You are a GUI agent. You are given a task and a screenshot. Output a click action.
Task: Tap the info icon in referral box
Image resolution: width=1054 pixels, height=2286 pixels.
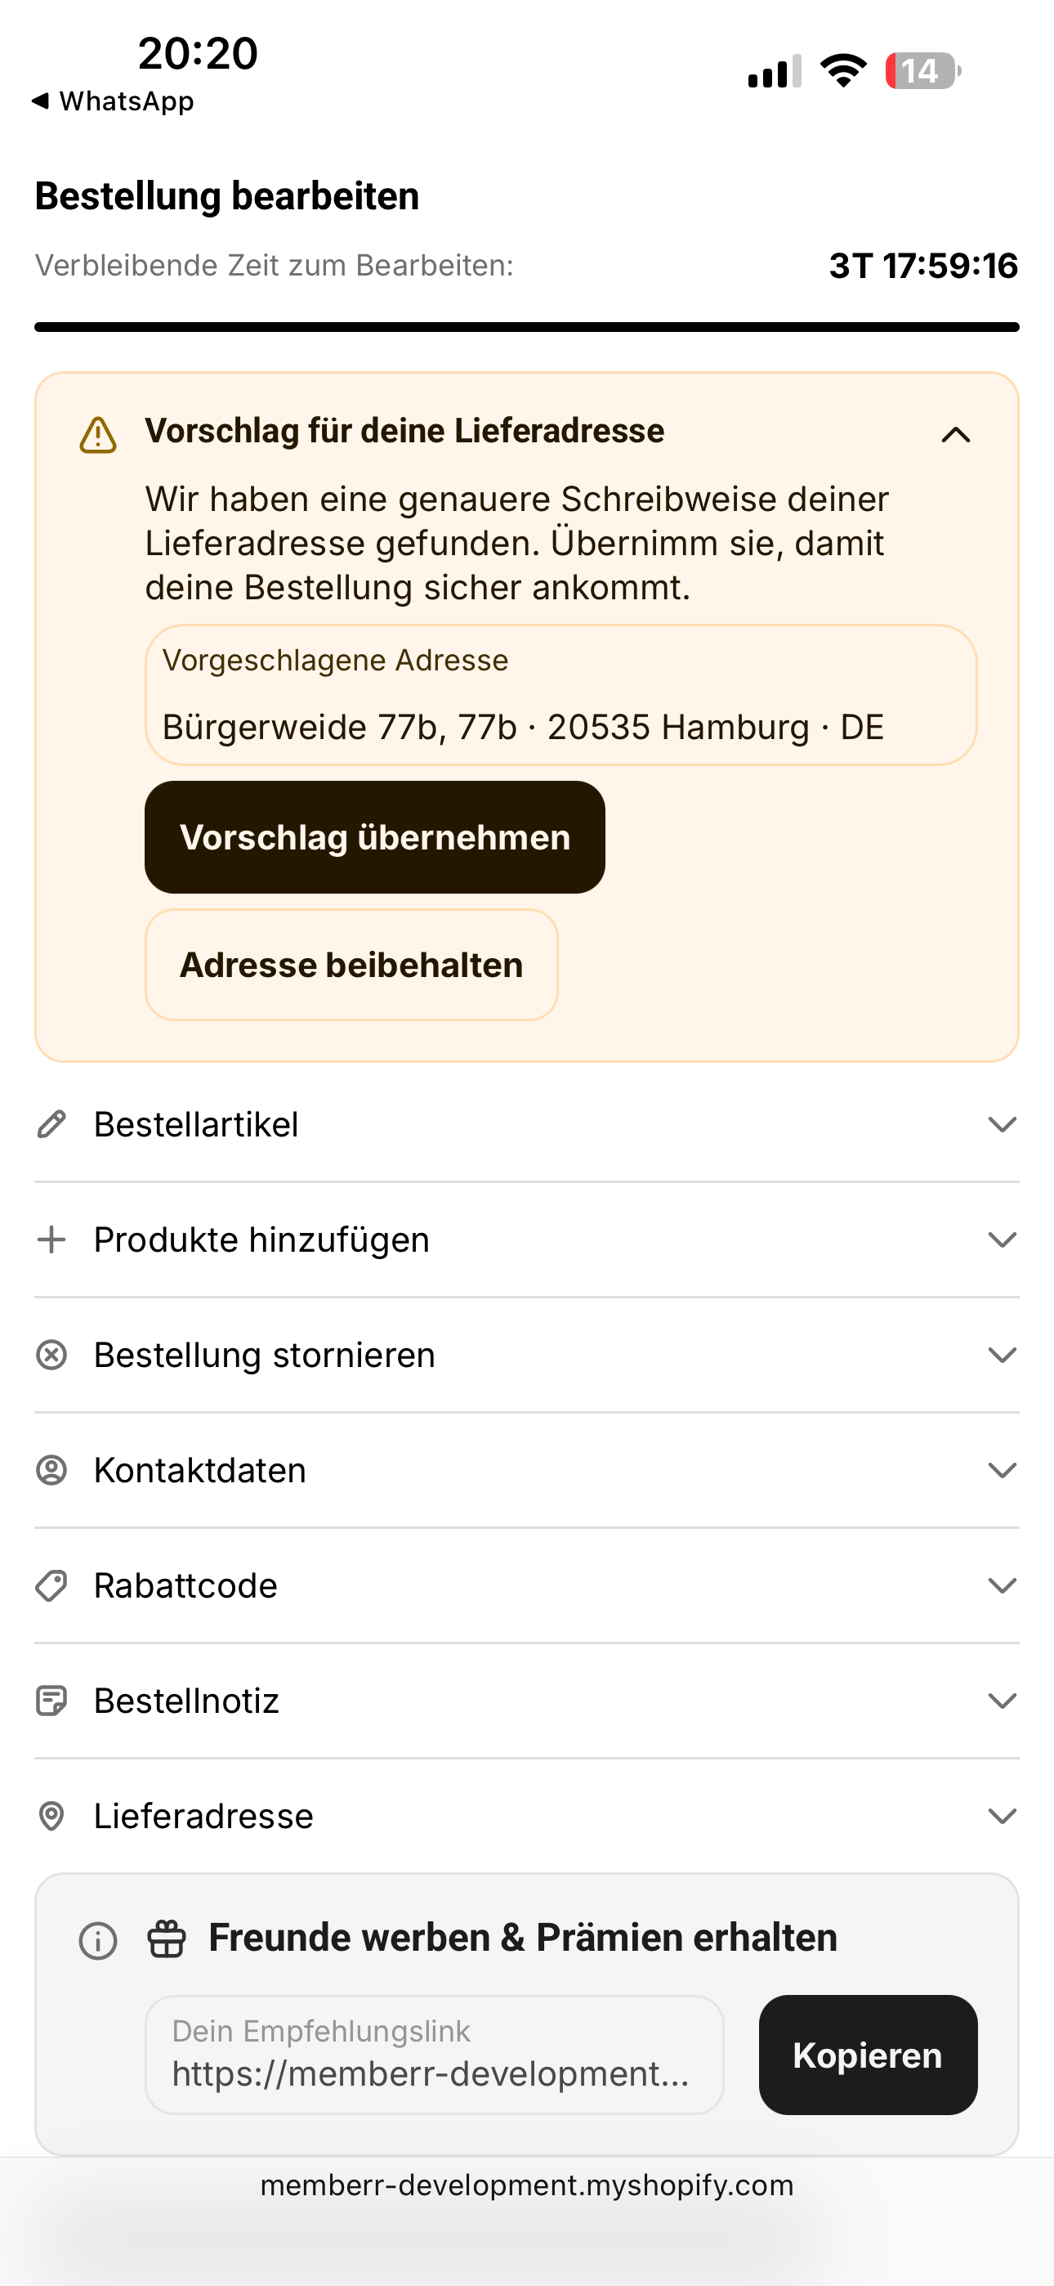pos(97,1941)
